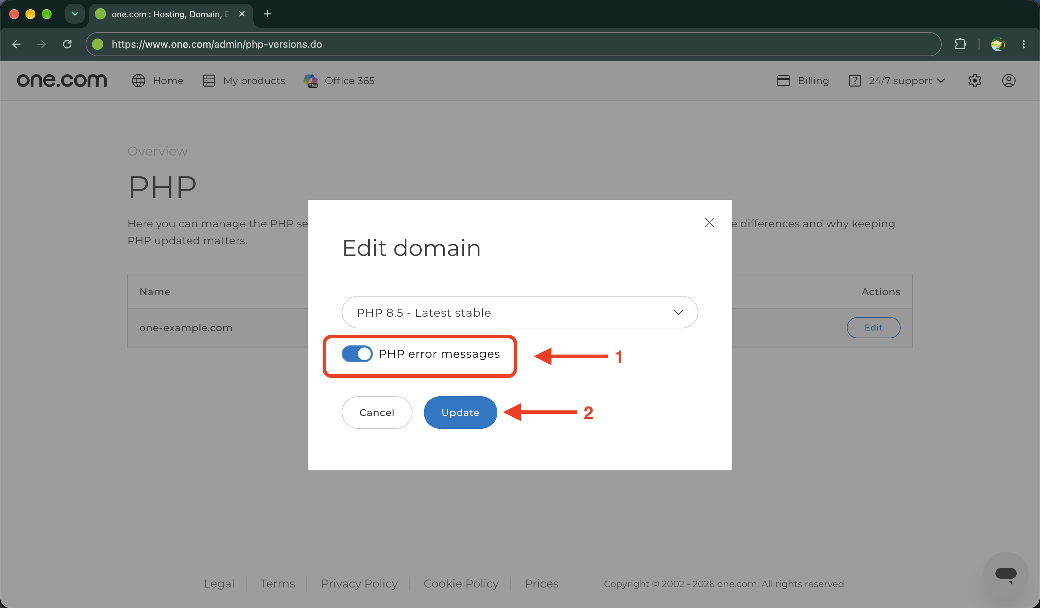This screenshot has width=1040, height=608.
Task: Open the Privacy Policy footer link
Action: coord(359,583)
